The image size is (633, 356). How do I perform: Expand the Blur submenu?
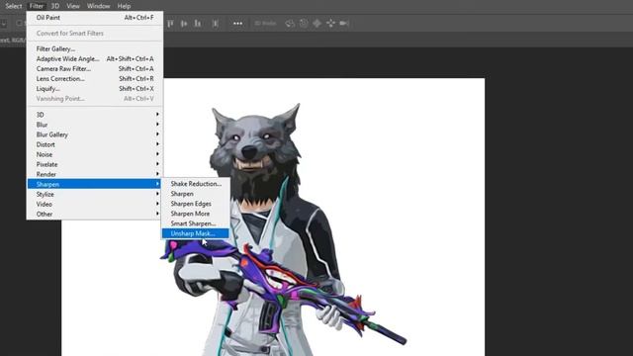pos(95,125)
